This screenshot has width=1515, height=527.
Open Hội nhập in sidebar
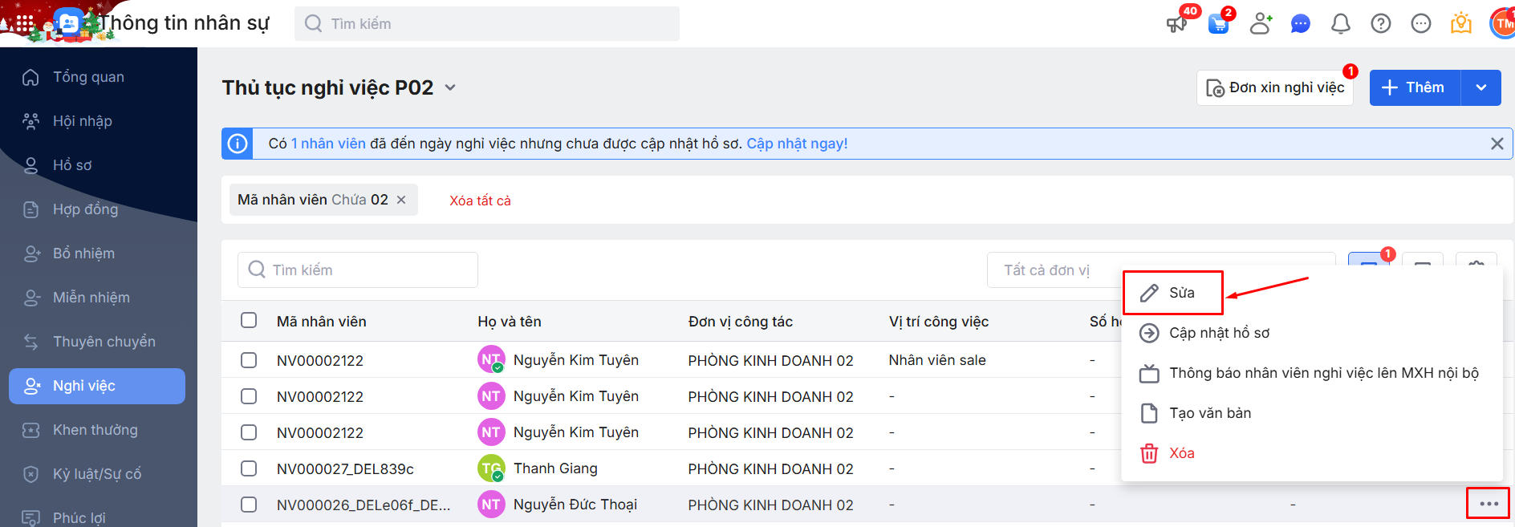click(x=97, y=121)
